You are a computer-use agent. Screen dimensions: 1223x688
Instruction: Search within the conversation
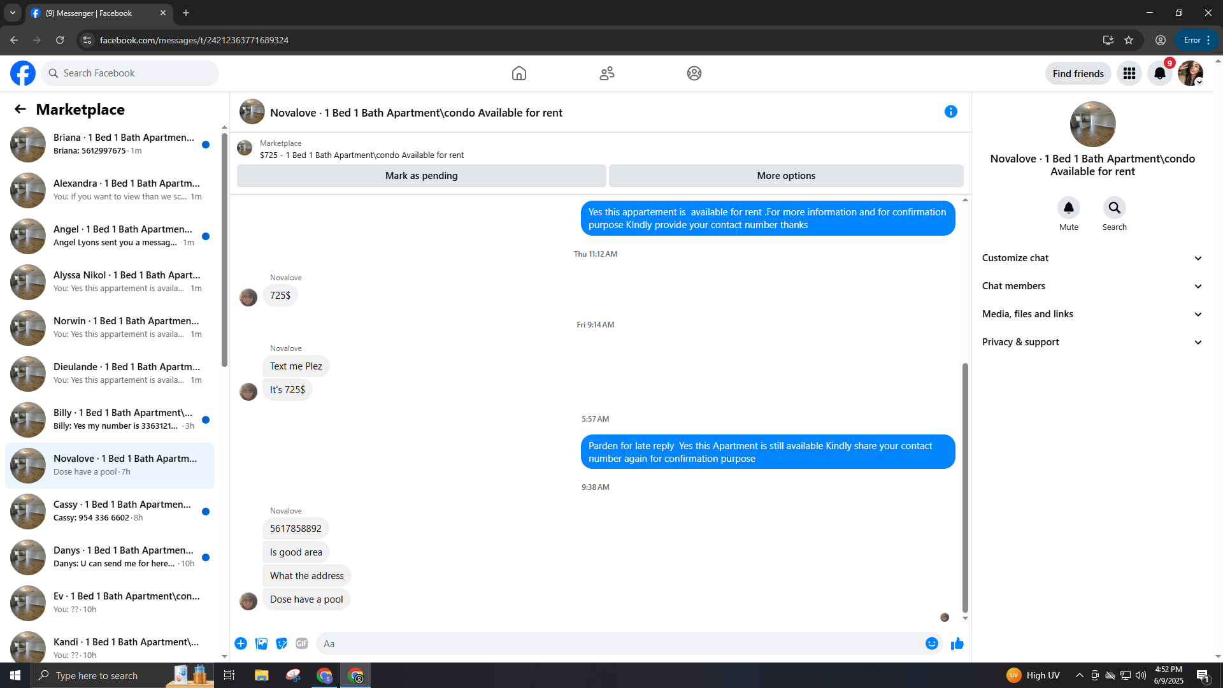1115,208
